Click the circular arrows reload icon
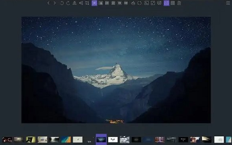 point(139,3)
